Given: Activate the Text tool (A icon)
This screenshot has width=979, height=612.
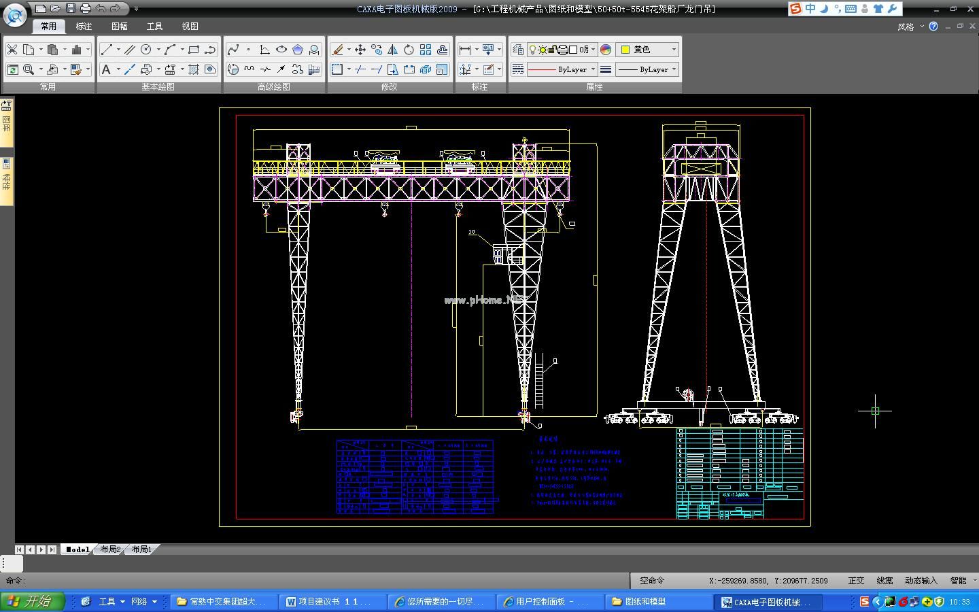Looking at the screenshot, I should coord(106,69).
